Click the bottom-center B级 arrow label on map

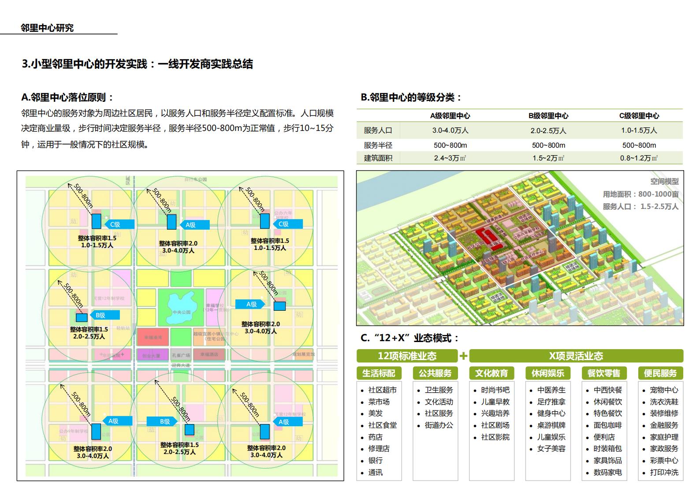(162, 421)
